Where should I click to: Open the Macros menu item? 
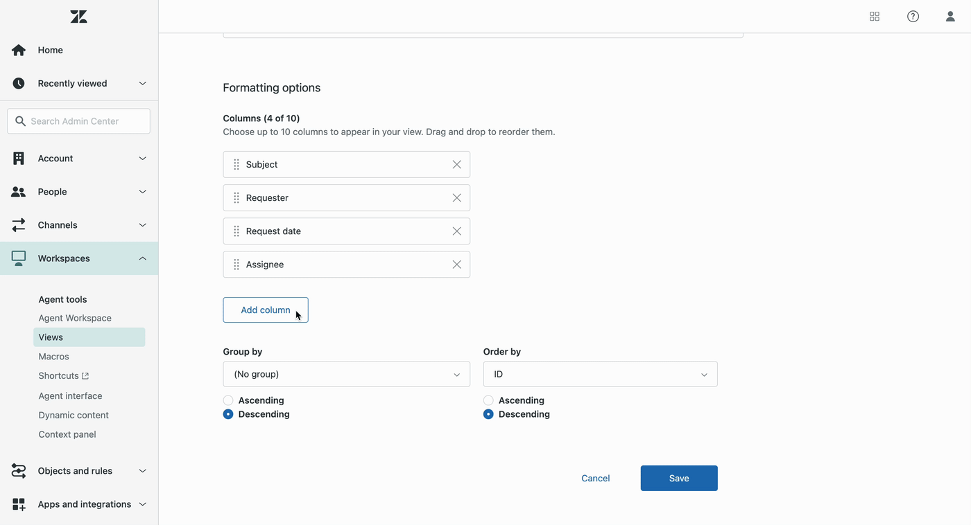coord(53,357)
